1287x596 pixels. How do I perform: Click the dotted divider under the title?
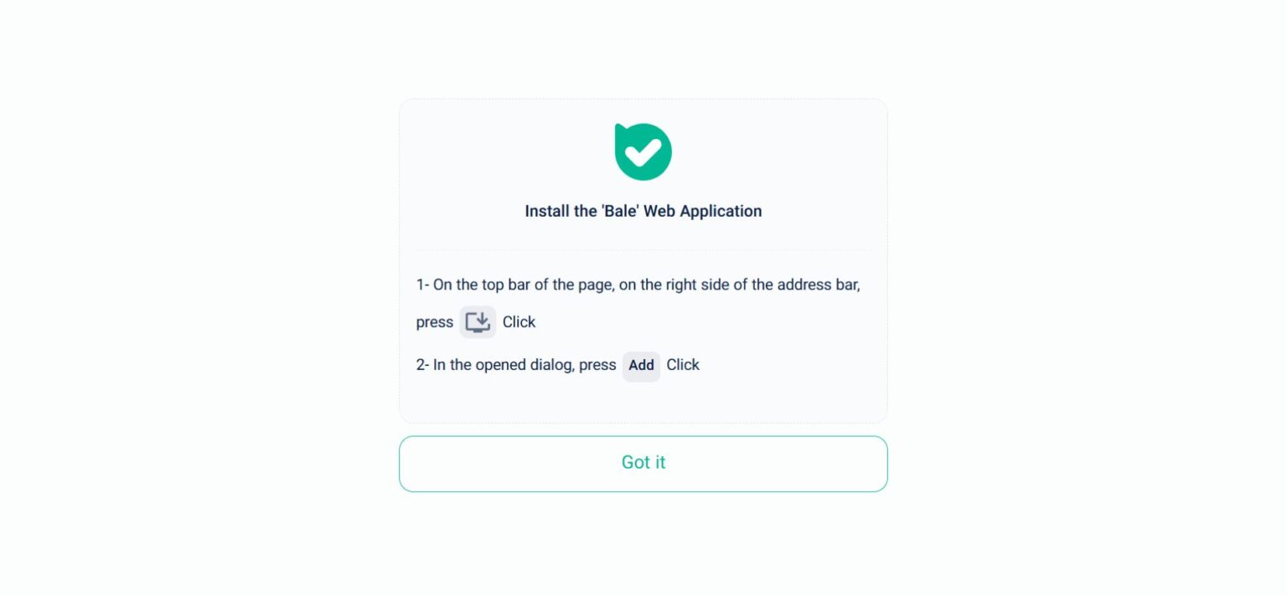click(x=643, y=249)
